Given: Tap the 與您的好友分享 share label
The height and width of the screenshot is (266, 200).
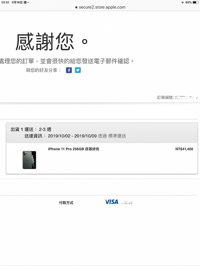Looking at the screenshot, I should click(x=44, y=70).
